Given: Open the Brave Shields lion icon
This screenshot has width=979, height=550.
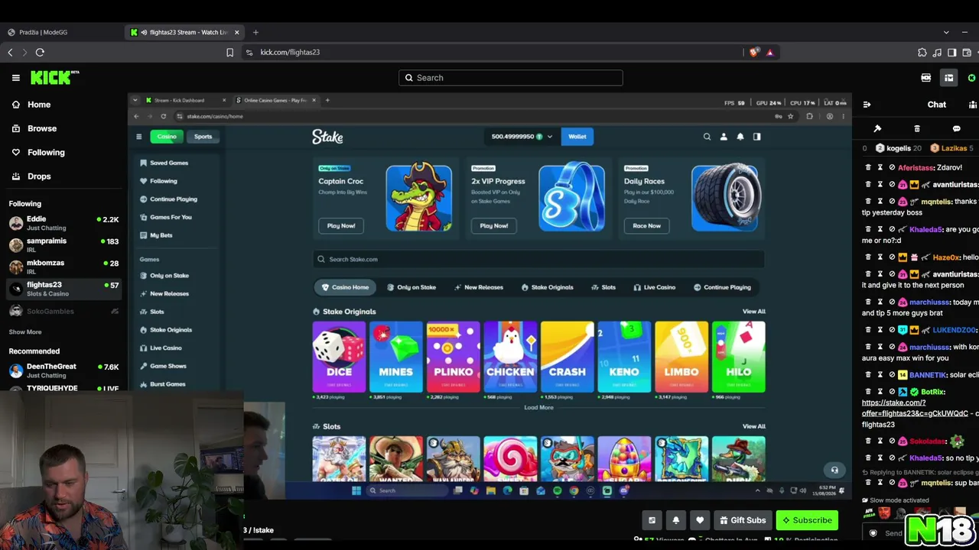Looking at the screenshot, I should 754,52.
